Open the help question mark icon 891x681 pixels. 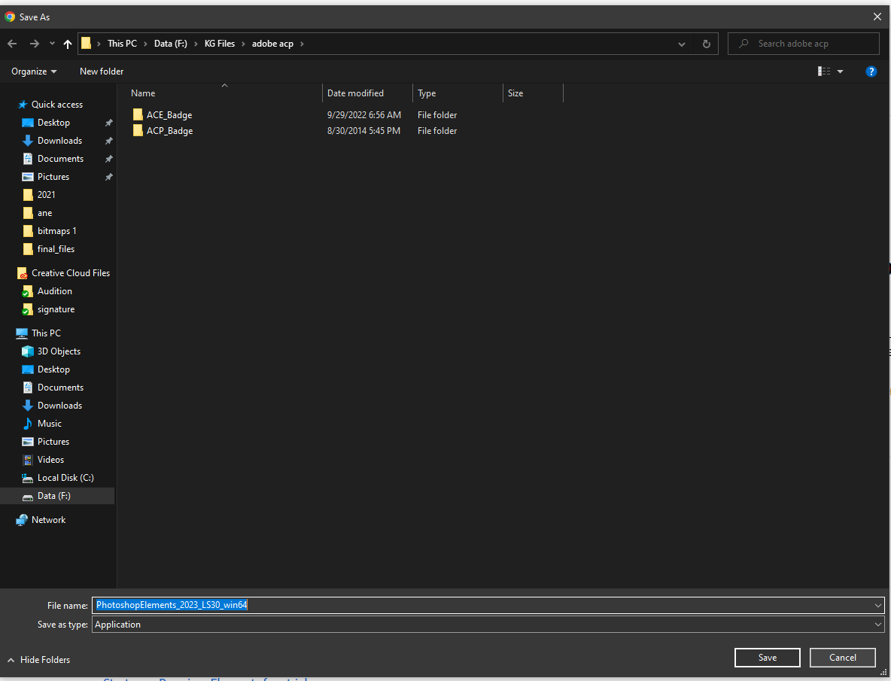(871, 71)
